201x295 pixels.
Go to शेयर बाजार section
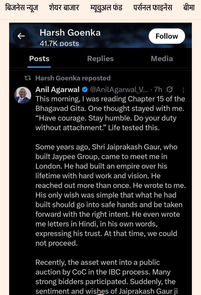point(64,8)
